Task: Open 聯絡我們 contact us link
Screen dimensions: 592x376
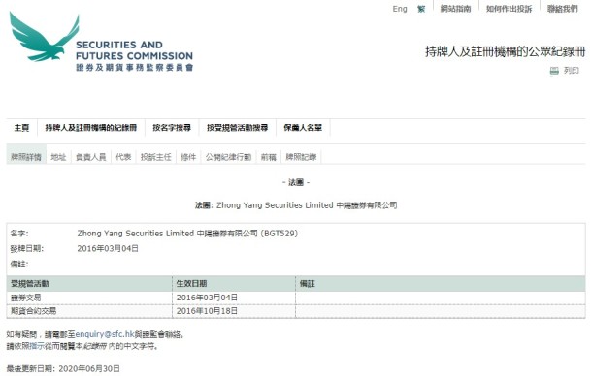Action: 563,9
